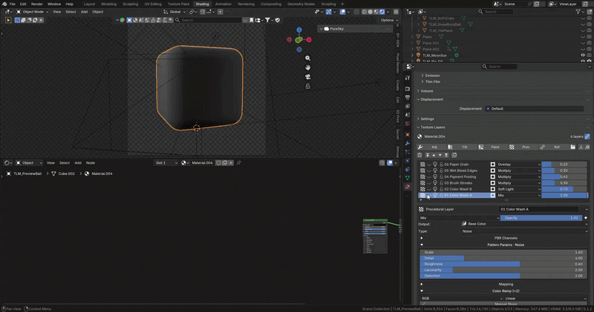The height and width of the screenshot is (312, 594).
Task: Enable rendered viewport shading mode
Action: (382, 12)
